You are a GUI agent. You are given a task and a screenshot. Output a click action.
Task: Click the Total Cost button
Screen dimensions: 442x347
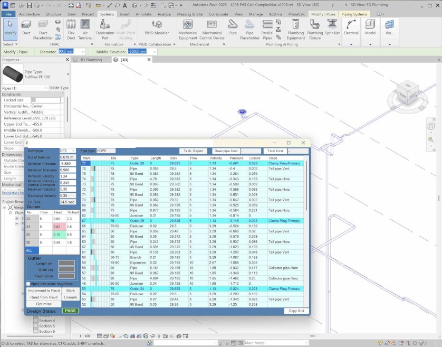[x=275, y=151]
